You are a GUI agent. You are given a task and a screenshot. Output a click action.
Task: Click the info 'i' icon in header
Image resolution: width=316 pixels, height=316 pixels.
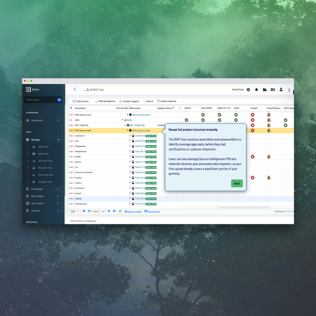pyautogui.click(x=289, y=90)
